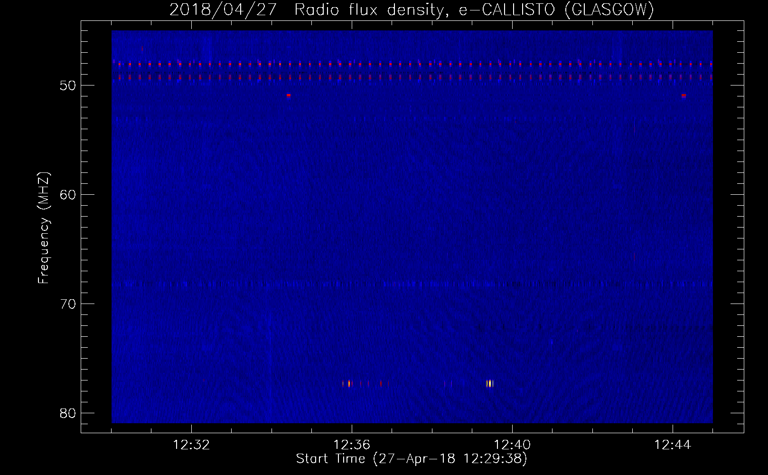The width and height of the screenshot is (768, 475).
Task: Click the 80 frequency tick label
Action: point(68,413)
